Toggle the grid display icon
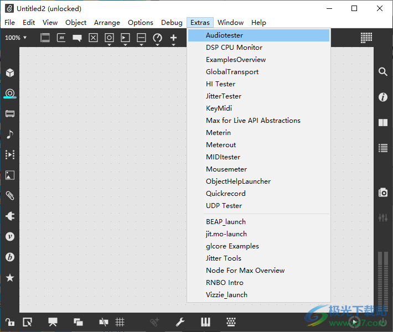Screen dimensions: 393x332 tap(120, 322)
